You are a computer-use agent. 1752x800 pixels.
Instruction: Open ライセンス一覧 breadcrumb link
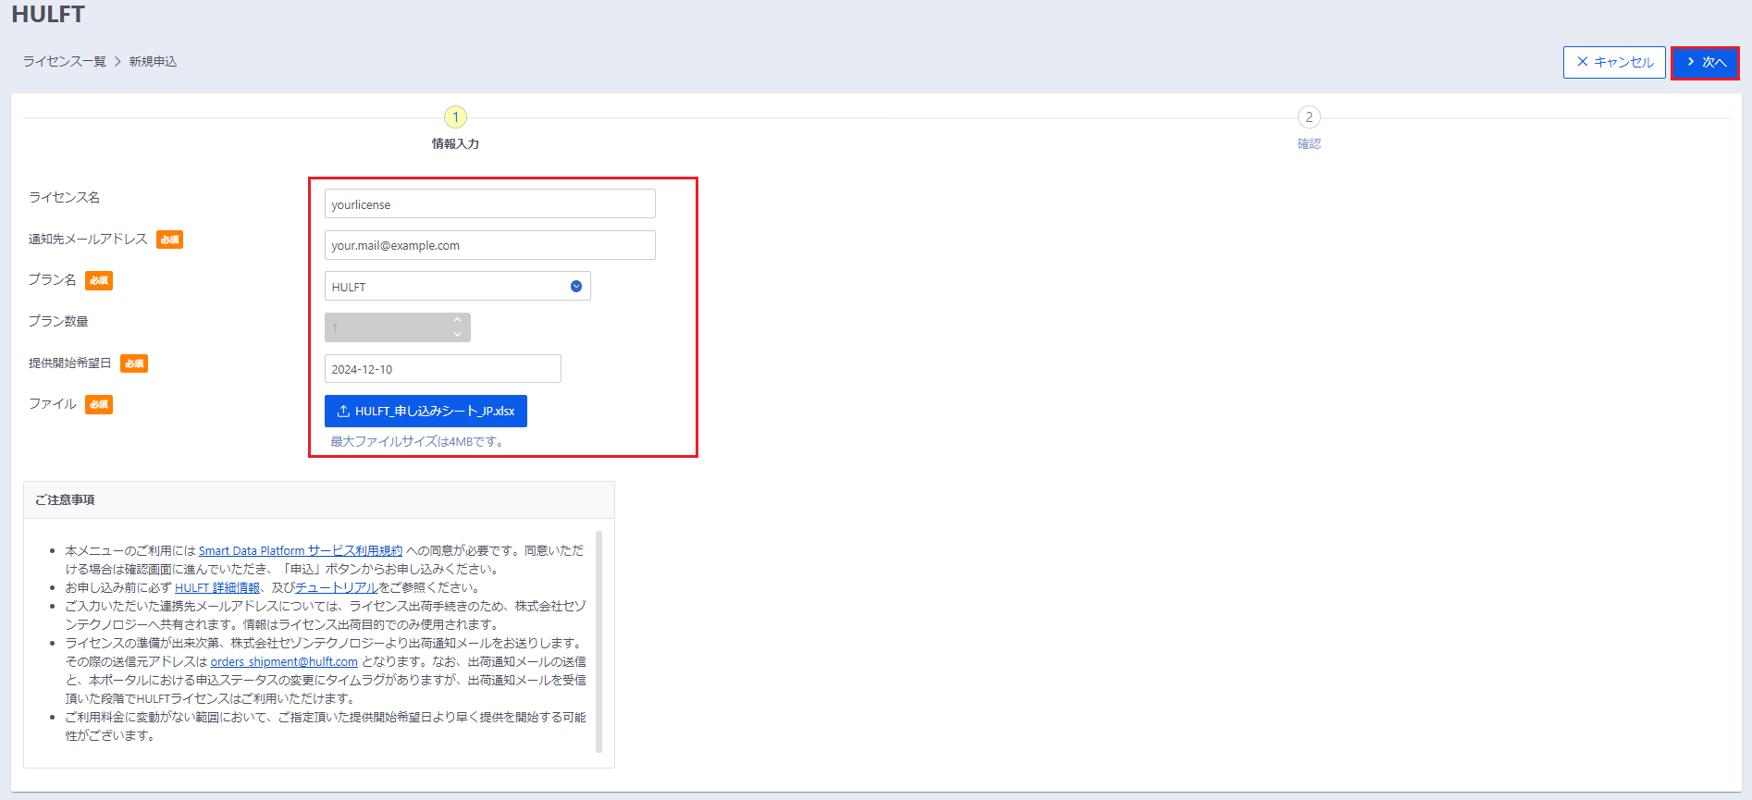tap(65, 62)
